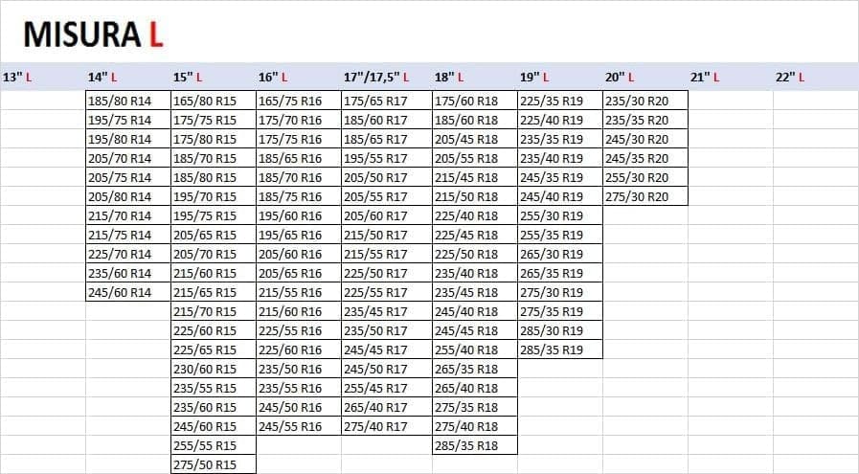Click cell 215/75 R14
The image size is (859, 474).
128,235
